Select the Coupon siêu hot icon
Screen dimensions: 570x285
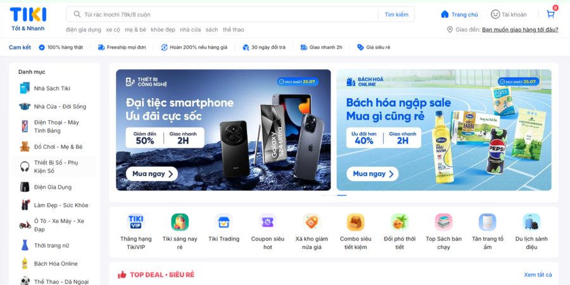pyautogui.click(x=267, y=222)
